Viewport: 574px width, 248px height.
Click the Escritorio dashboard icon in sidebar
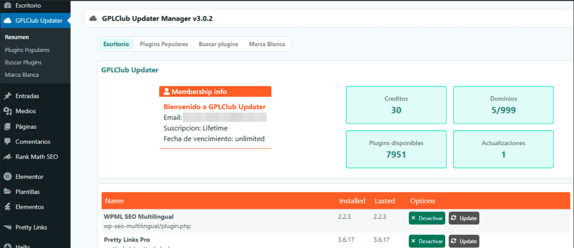coord(7,6)
